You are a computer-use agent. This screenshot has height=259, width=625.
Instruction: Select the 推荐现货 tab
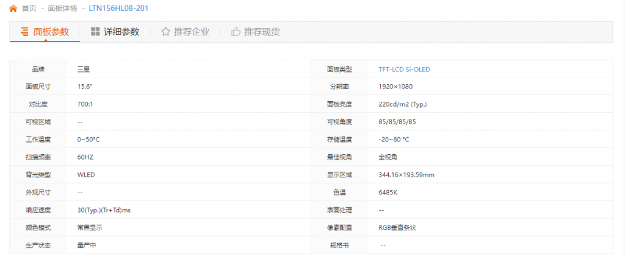(x=256, y=32)
